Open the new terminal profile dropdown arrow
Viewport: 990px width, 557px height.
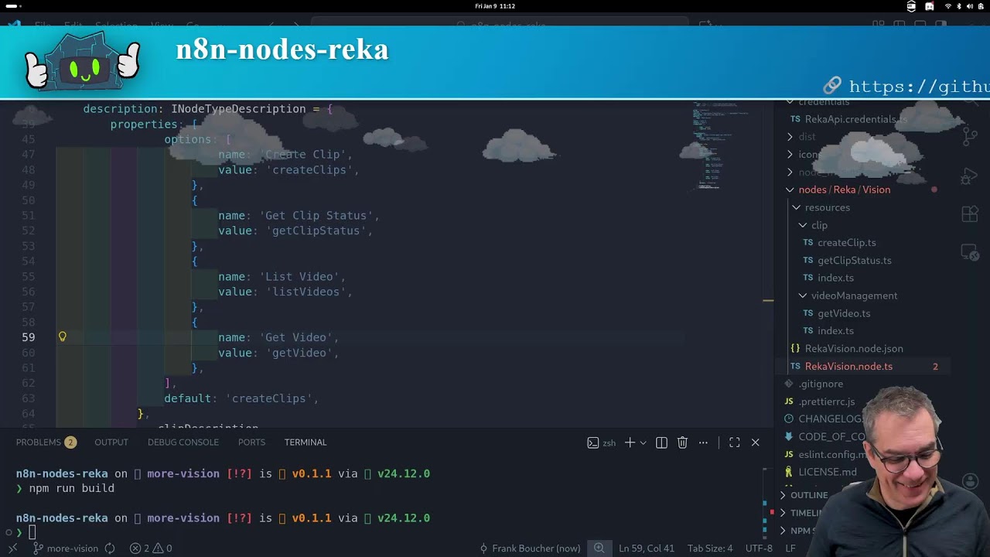pyautogui.click(x=643, y=443)
